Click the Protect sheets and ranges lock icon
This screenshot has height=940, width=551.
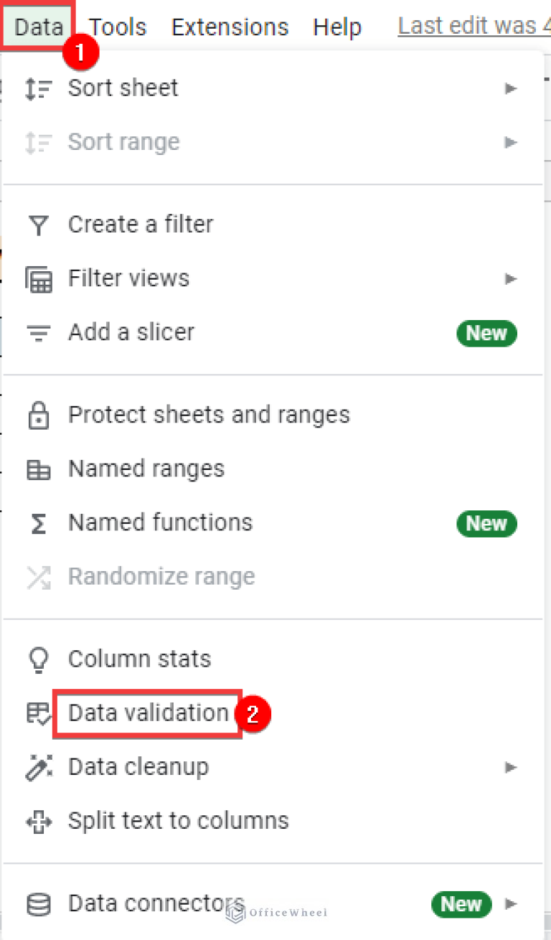click(x=39, y=414)
